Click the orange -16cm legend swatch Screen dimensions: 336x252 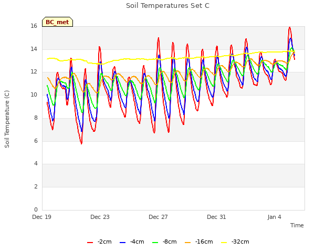point(187,243)
